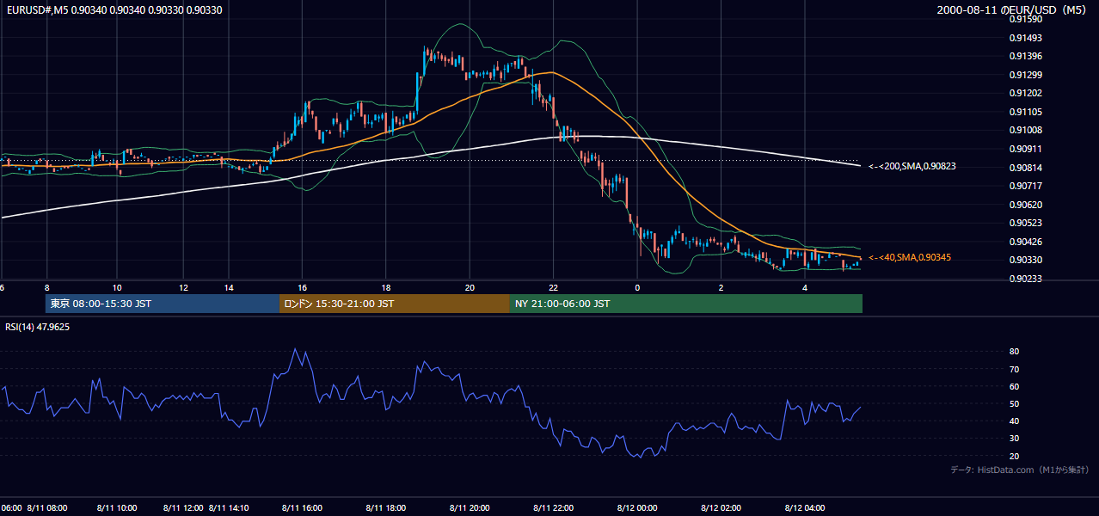Click the 8/11 12:00 date axis label
The image size is (1099, 516).
183,507
